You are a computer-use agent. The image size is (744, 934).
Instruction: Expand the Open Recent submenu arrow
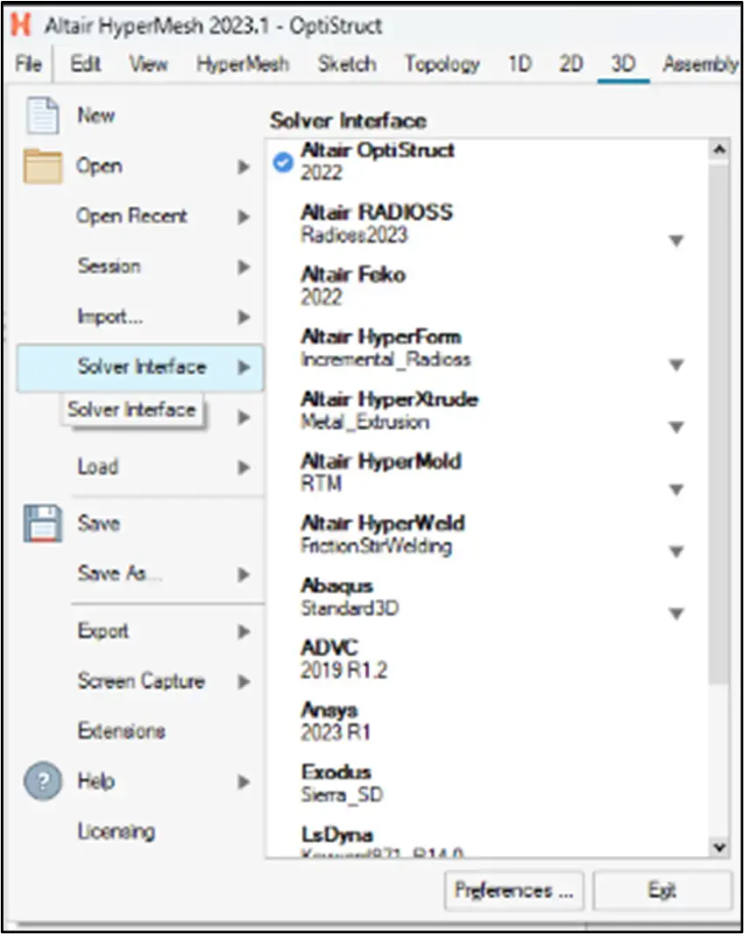[x=243, y=216]
